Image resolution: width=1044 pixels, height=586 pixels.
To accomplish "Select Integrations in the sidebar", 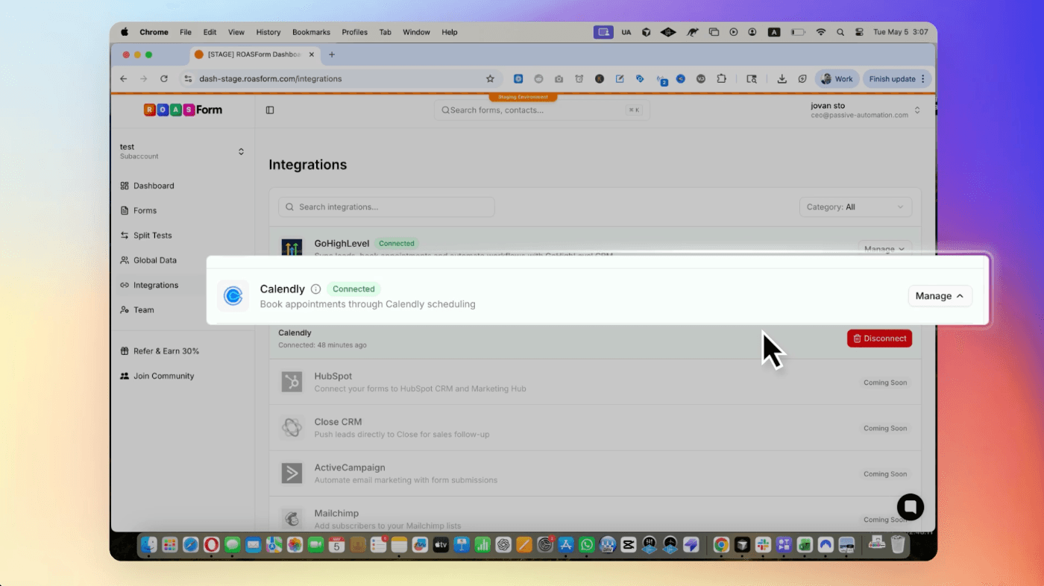I will 149,285.
